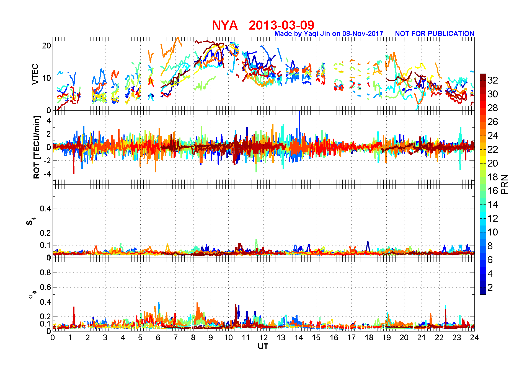Viewport: 527px width, 368px height.
Task: Click S4 axis tick label 0.4
Action: pyautogui.click(x=45, y=209)
